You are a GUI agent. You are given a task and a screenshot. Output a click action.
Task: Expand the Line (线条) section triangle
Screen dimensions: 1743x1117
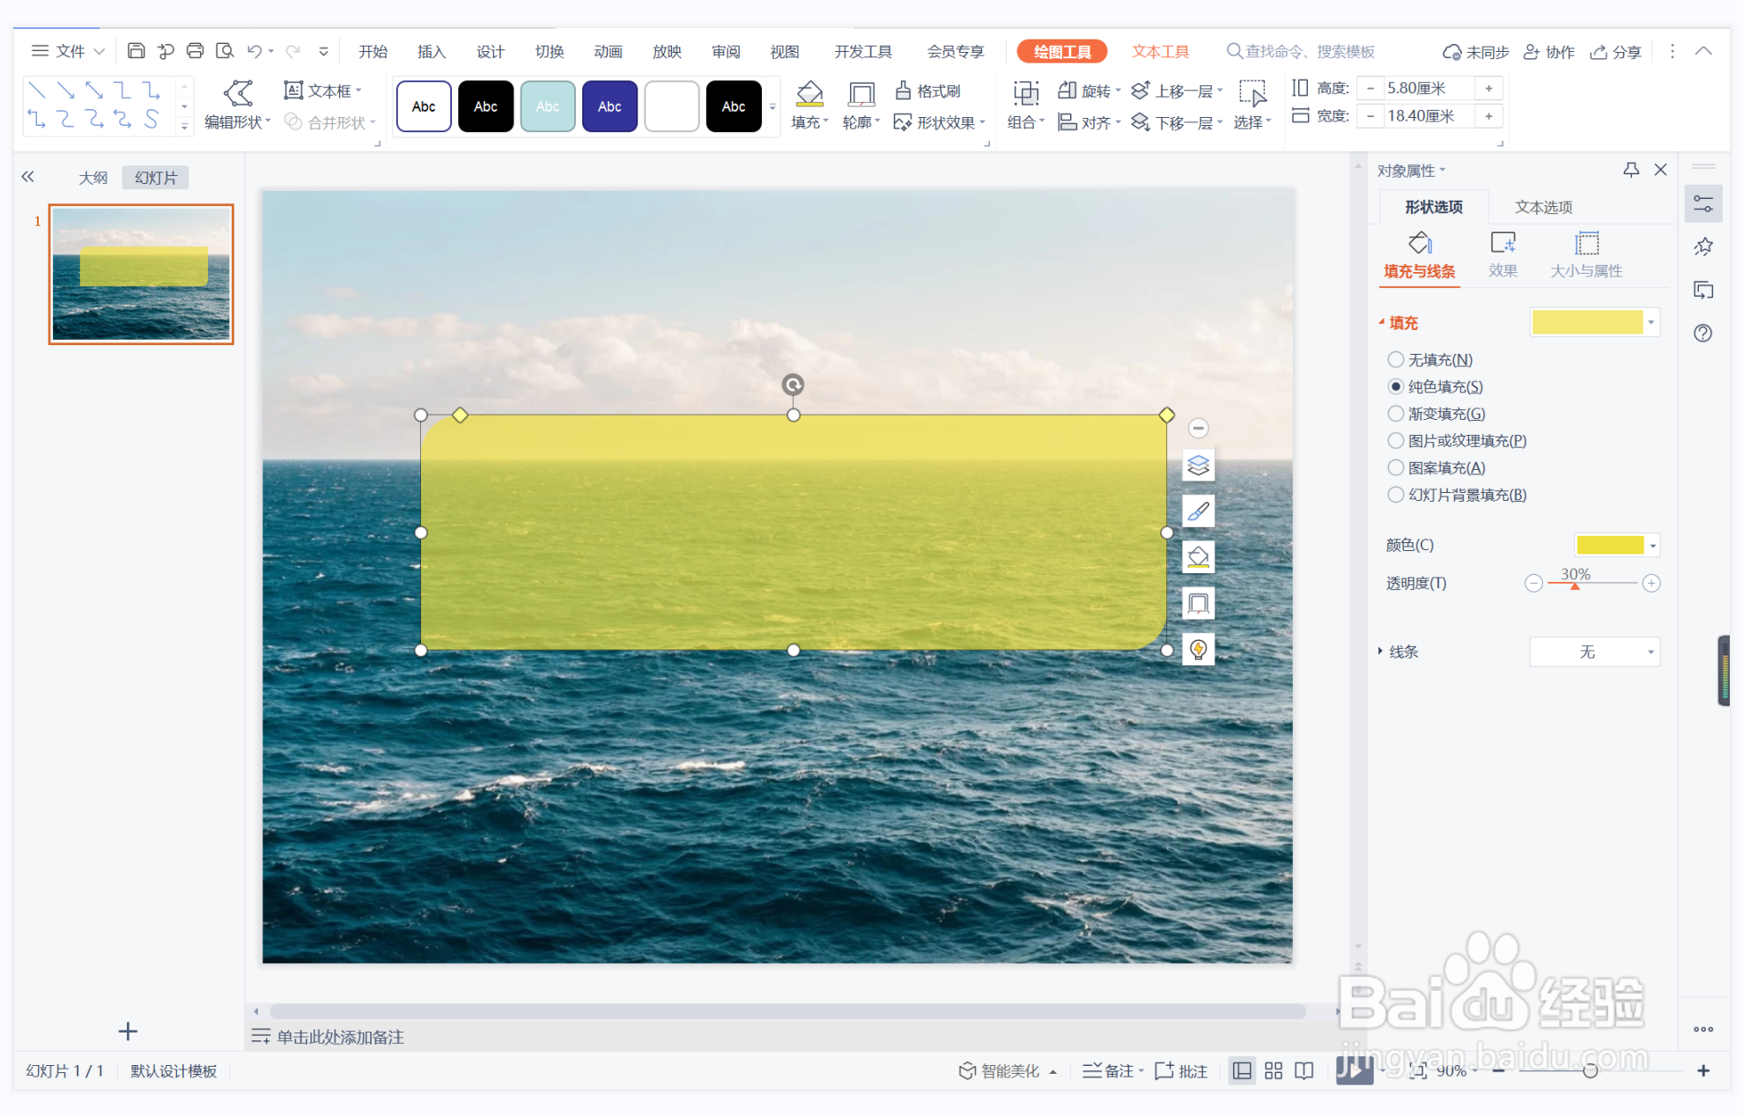click(1380, 651)
